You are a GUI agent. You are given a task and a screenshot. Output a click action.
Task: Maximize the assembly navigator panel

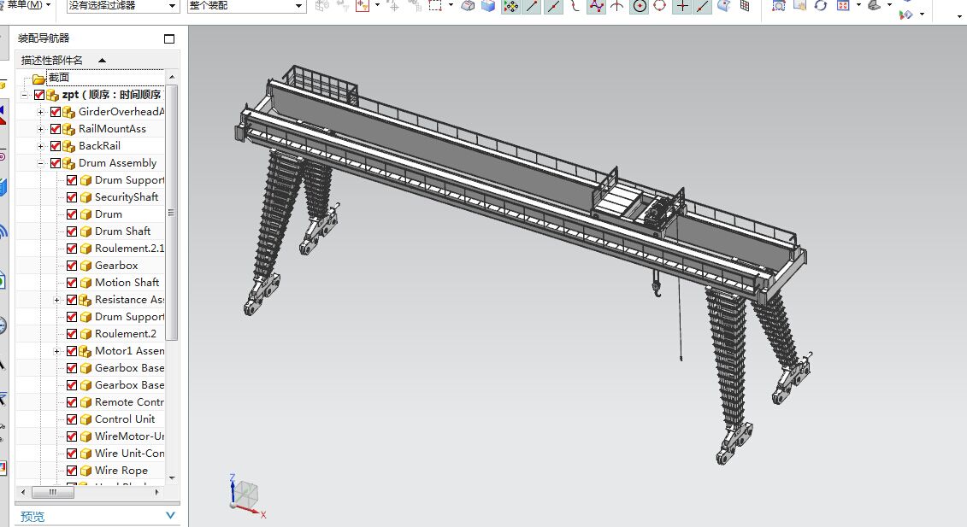click(169, 38)
